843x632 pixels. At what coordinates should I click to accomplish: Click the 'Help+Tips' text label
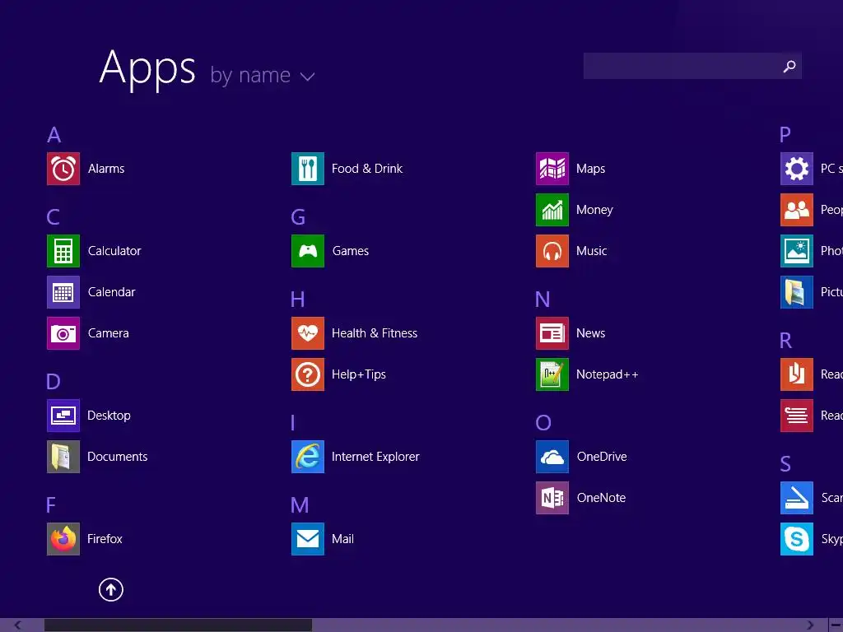359,374
